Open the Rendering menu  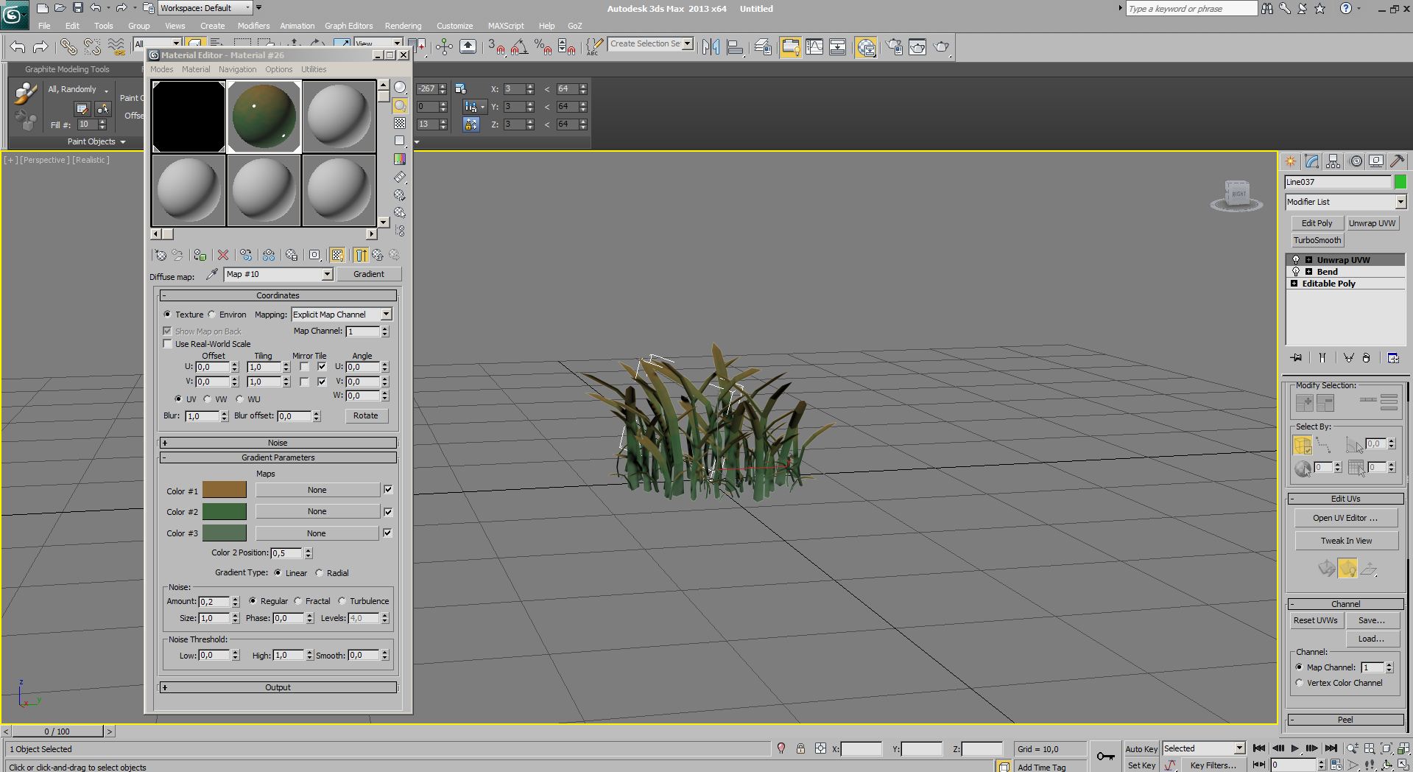(403, 26)
